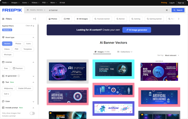Image resolution: width=188 pixels, height=119 pixels.
Task: Select the Icons asset type chip
Action: point(28,44)
